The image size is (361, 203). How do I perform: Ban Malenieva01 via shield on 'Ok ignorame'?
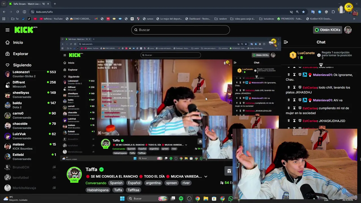point(300,75)
